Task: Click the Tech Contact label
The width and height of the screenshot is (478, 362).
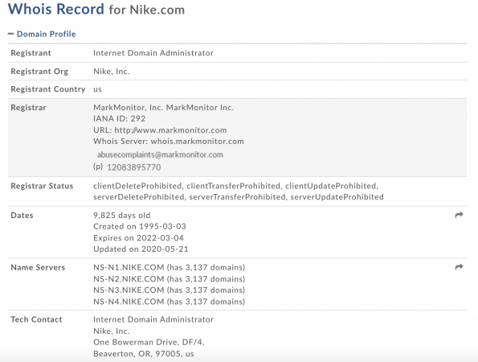Action: (x=36, y=319)
